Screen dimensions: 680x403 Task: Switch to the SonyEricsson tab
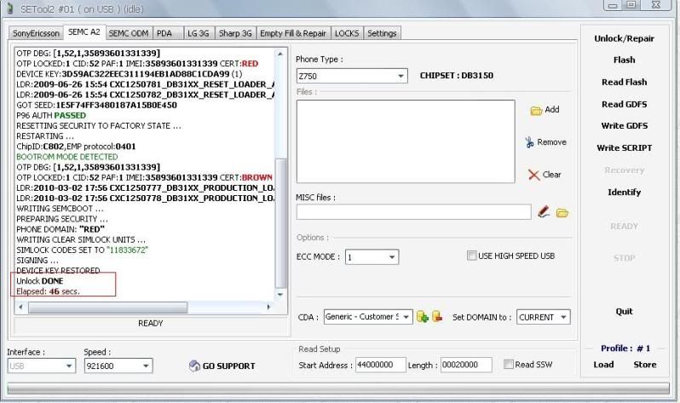[x=36, y=33]
